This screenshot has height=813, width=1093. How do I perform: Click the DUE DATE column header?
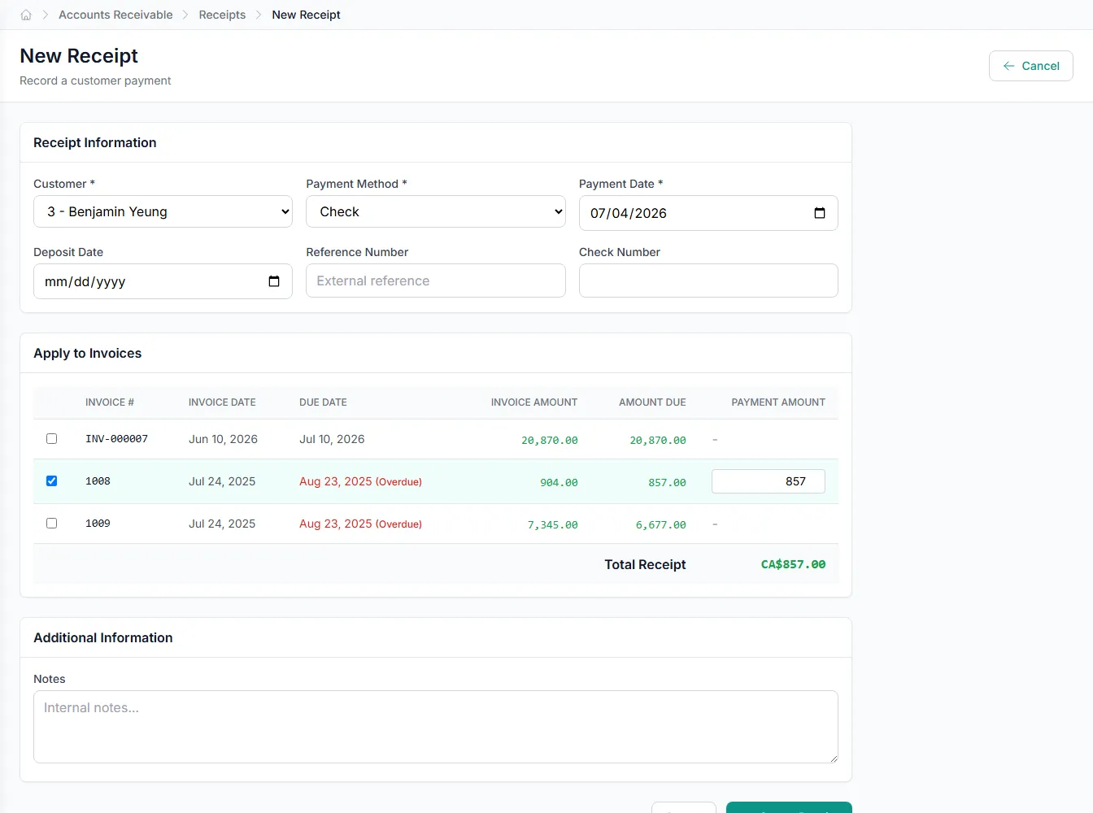(x=323, y=402)
